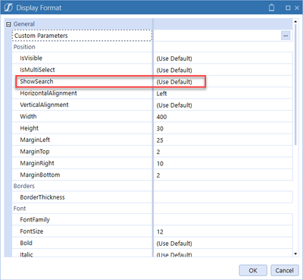Click the Borders category header
This screenshot has width=303, height=280.
point(24,186)
